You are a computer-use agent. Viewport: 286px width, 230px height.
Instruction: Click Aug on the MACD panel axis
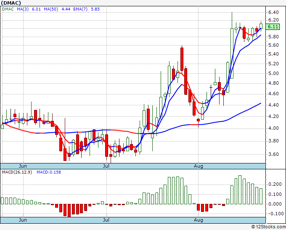tap(198, 220)
